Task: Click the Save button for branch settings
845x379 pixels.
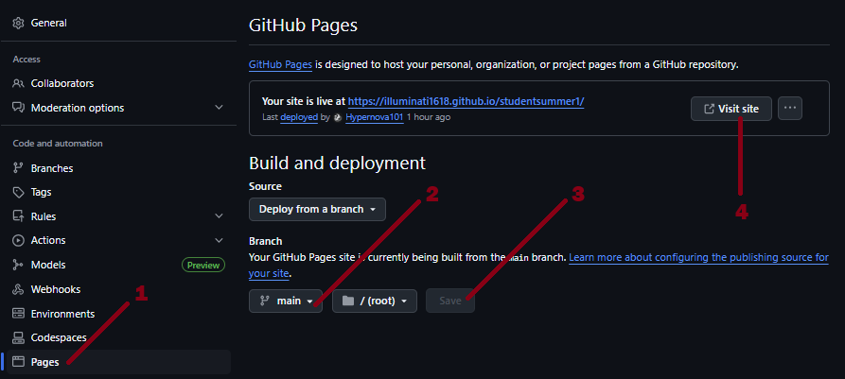Action: pyautogui.click(x=450, y=301)
